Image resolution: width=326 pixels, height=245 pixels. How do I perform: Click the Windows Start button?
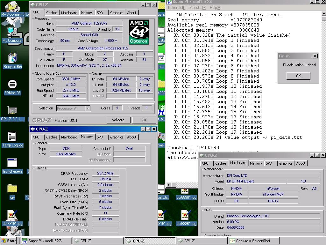point(9,241)
